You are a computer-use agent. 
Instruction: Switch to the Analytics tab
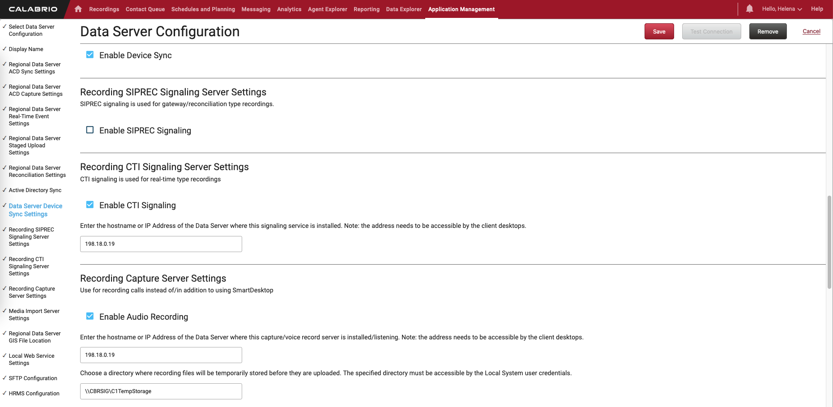289,9
